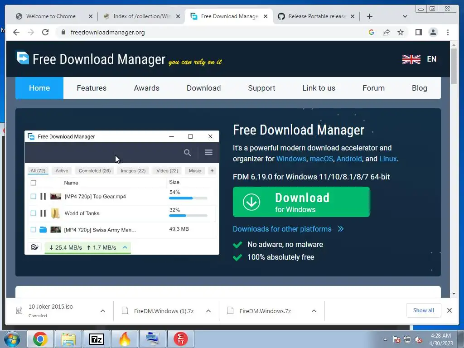Expand options for FireDM.Windows (1).7z download
This screenshot has width=464, height=348.
(208, 311)
